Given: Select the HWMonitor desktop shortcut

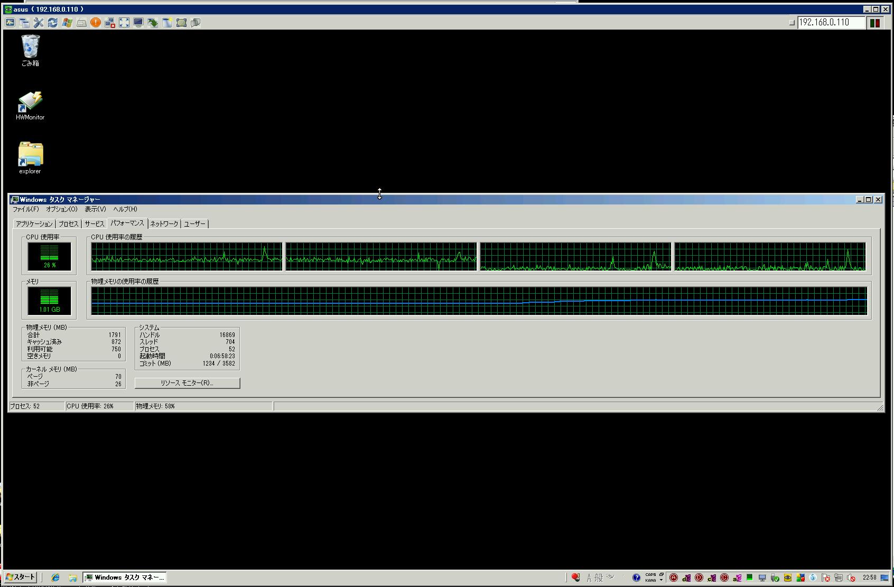Looking at the screenshot, I should tap(30, 106).
